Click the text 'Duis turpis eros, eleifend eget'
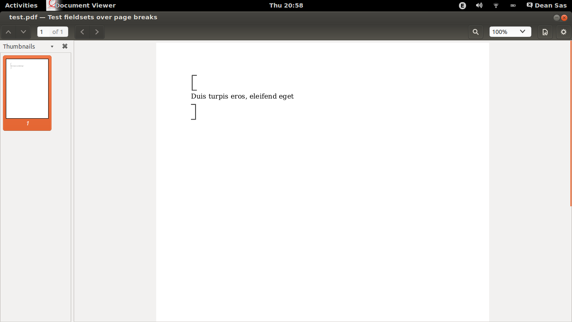 tap(242, 96)
